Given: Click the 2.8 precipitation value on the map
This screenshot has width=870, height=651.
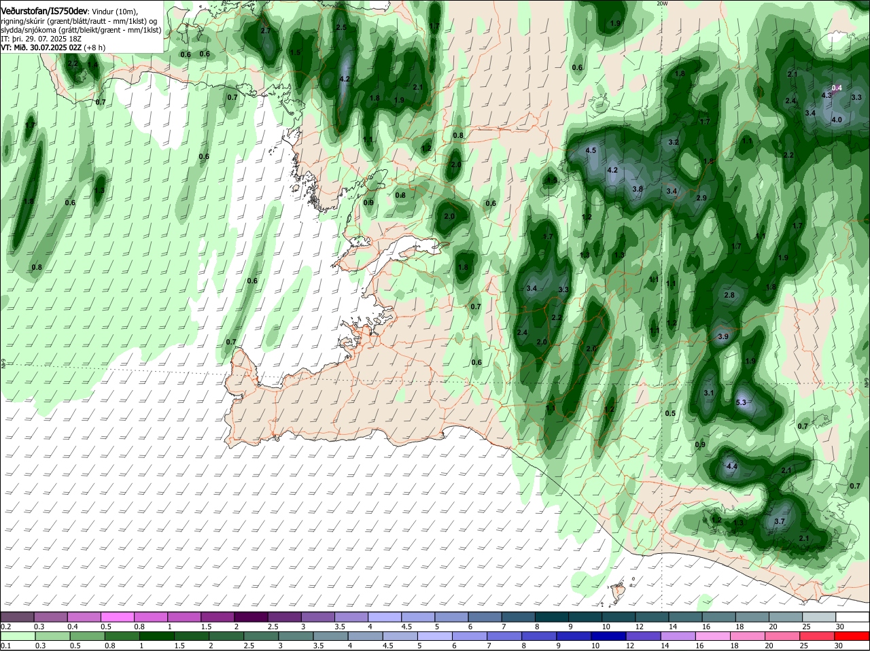Looking at the screenshot, I should click(729, 295).
